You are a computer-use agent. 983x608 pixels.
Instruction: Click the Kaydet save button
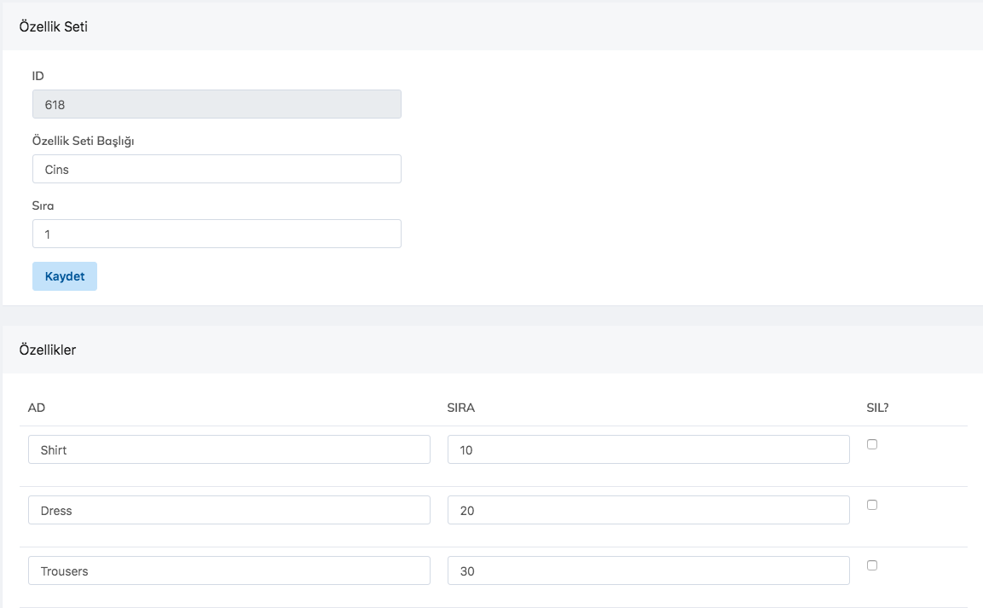point(65,276)
